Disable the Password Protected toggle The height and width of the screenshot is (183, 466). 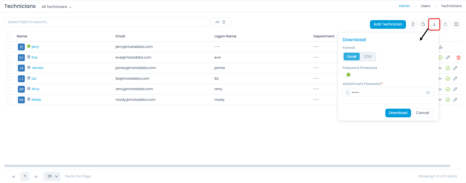347,75
